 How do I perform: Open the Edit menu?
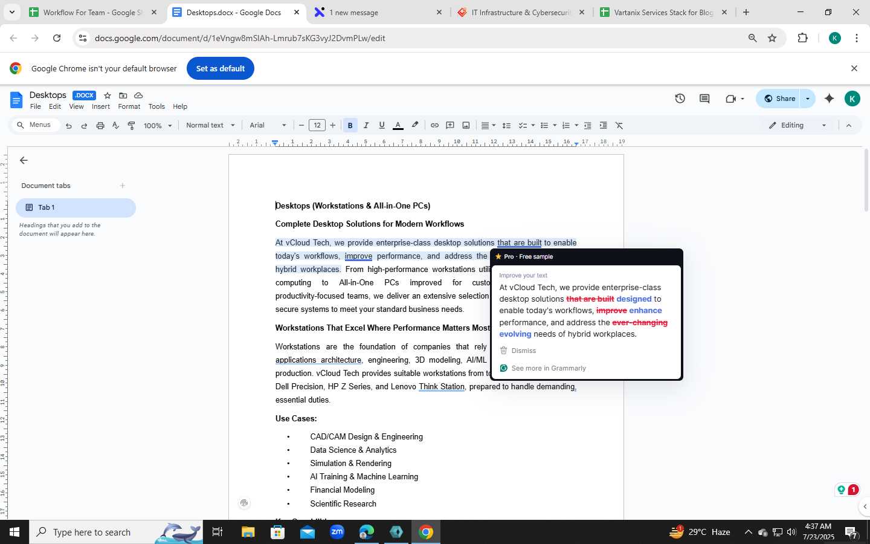(55, 106)
